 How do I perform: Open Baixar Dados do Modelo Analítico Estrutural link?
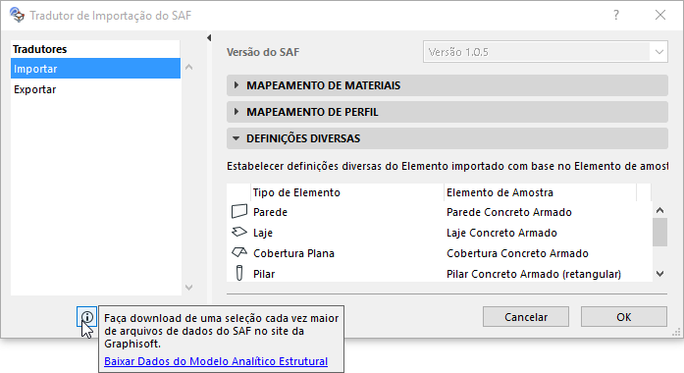[x=216, y=361]
